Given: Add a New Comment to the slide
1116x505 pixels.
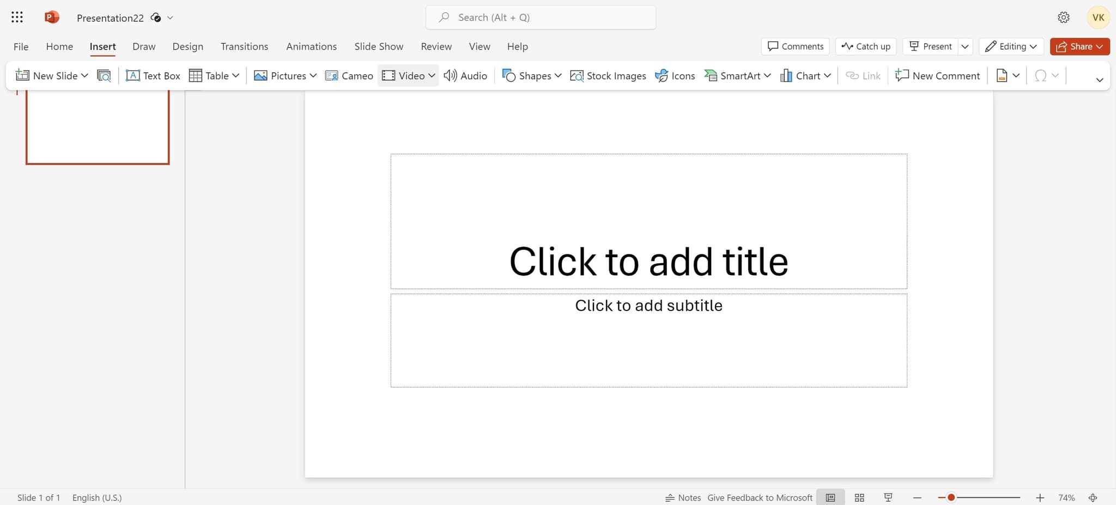Looking at the screenshot, I should pyautogui.click(x=937, y=75).
